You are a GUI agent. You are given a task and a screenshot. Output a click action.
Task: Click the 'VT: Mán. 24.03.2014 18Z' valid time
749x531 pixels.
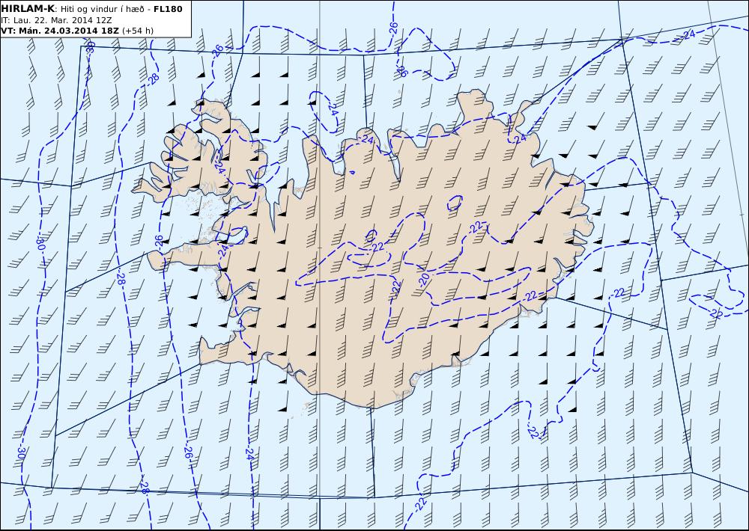pos(60,31)
